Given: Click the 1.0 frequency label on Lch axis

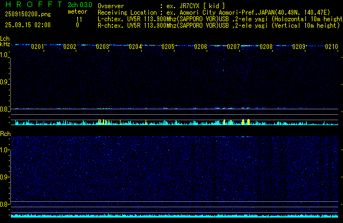Looking at the screenshot, I should coord(4,55).
